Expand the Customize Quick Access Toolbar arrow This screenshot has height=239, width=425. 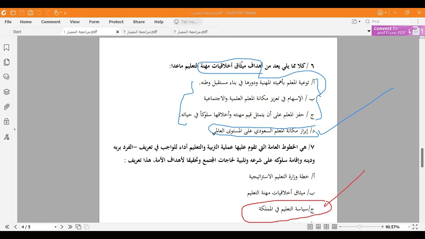point(65,13)
